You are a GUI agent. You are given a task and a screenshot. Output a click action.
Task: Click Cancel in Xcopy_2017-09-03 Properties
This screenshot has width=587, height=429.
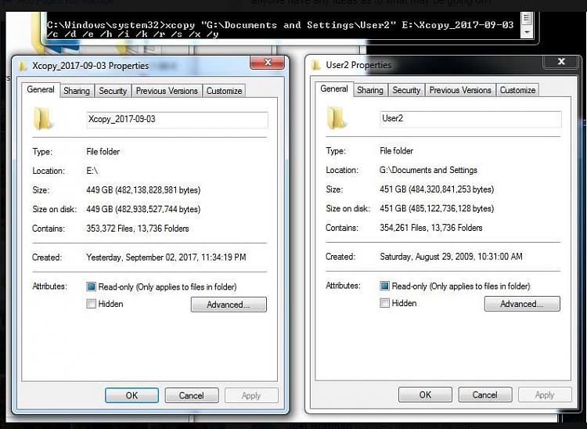[x=192, y=395]
